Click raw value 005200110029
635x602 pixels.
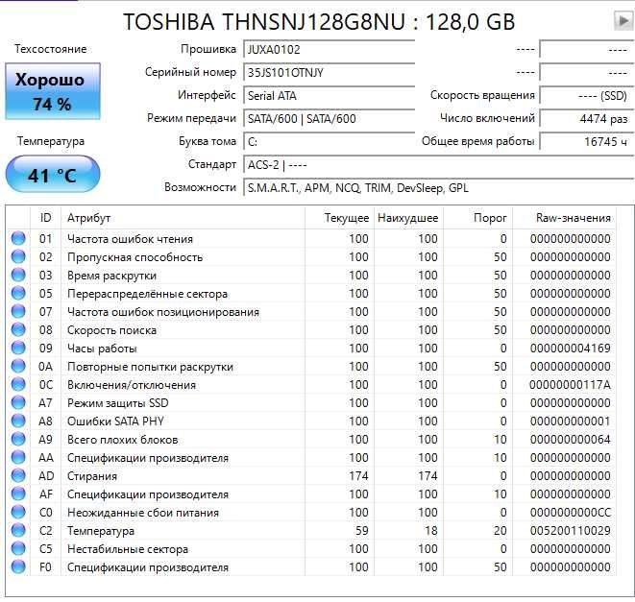(x=571, y=531)
